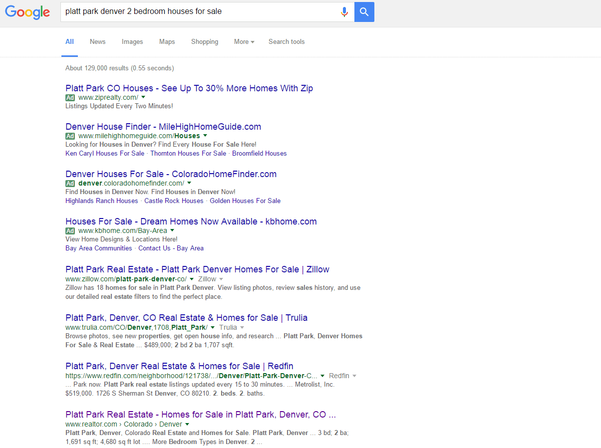Open Ken Caryl Houses For Sale sitelink

coord(105,154)
